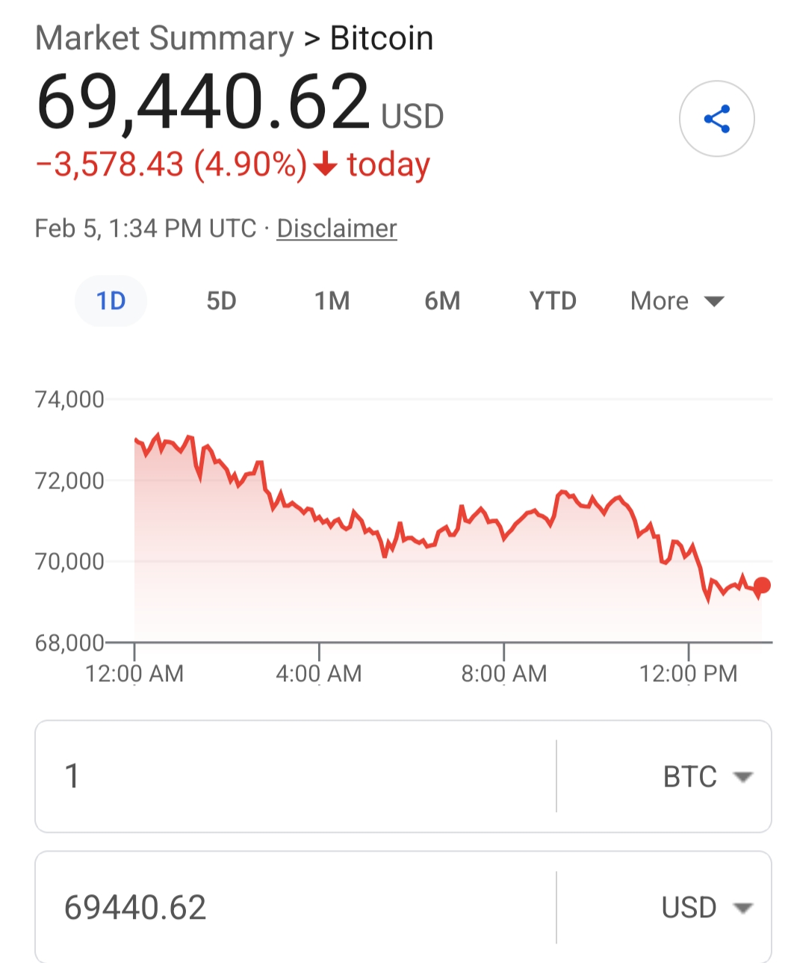Viewport: 791px width, 963px height.
Task: Click the Bitcoin title in the breadcrumb
Action: (x=382, y=38)
